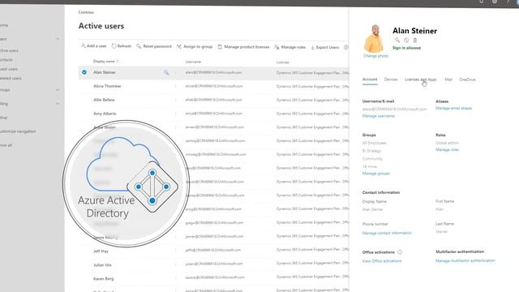This screenshot has width=519, height=292.
Task: Click Alan Steiner's profile photo
Action: (374, 38)
